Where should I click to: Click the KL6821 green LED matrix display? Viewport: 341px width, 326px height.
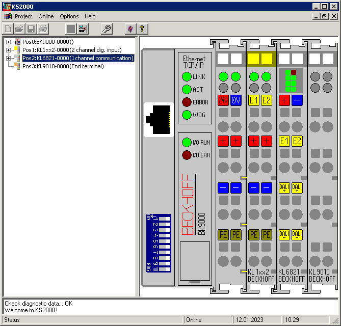291,80
